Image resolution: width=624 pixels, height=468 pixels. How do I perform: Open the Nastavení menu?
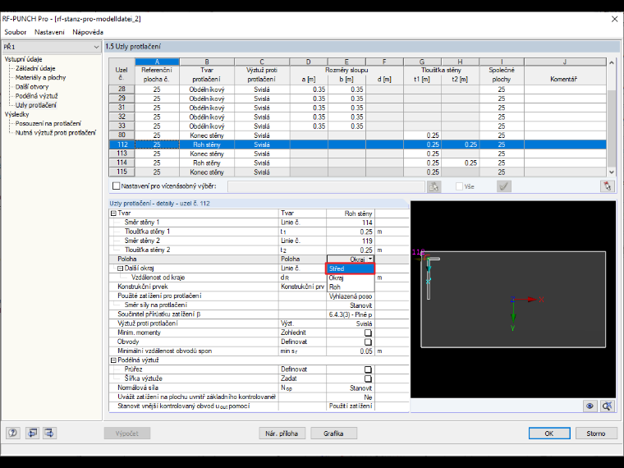click(x=49, y=32)
